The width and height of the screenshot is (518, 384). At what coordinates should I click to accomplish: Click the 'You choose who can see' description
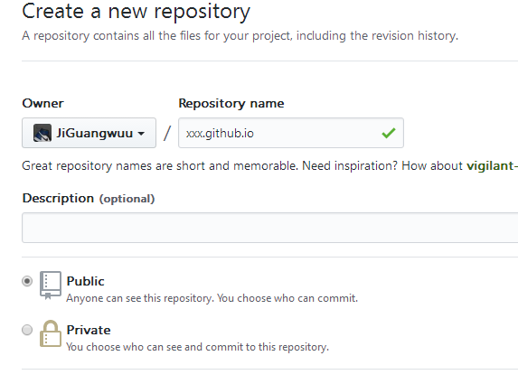point(198,347)
